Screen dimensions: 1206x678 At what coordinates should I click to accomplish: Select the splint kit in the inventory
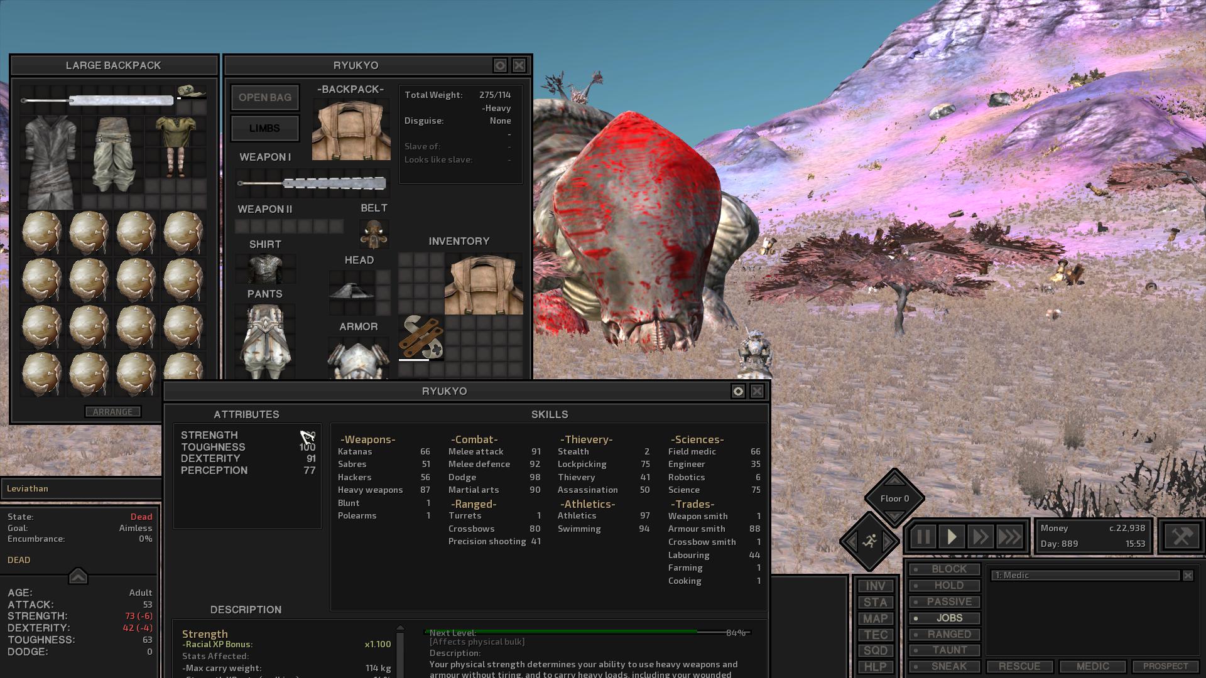(x=421, y=338)
